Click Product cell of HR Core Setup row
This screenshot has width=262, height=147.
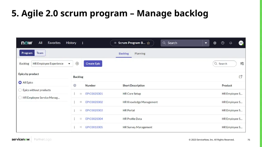[232, 94]
